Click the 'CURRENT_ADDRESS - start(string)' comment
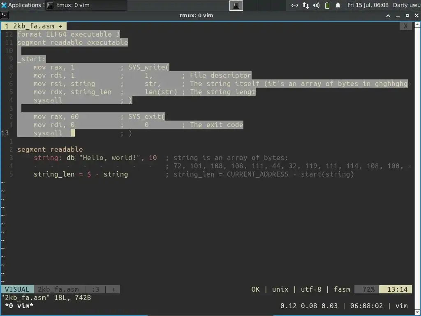 coord(290,174)
